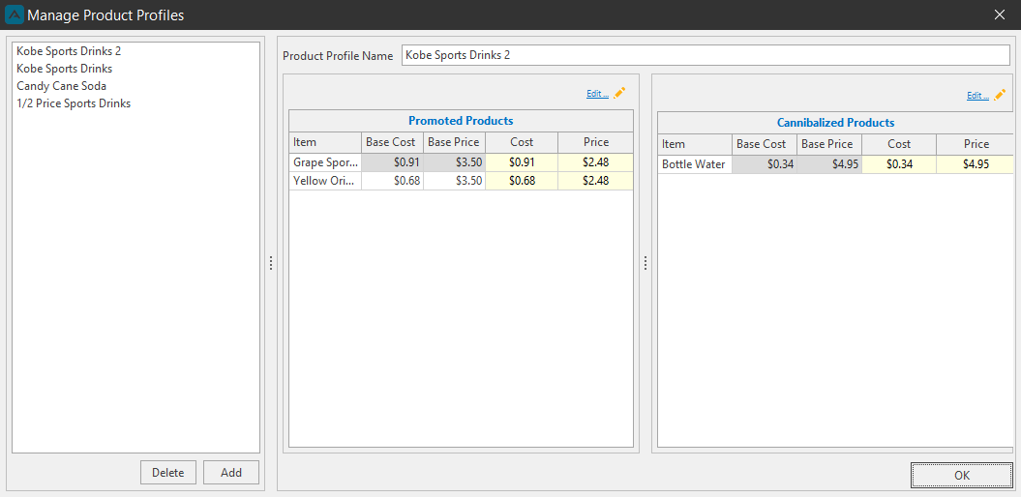Viewport: 1021px width, 497px height.
Task: Select Candy Cane Soda profile
Action: click(136, 86)
